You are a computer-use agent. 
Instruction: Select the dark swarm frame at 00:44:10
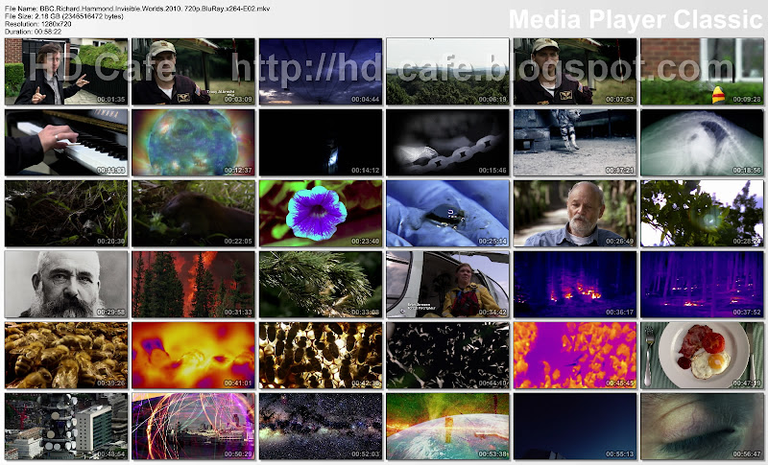(x=447, y=355)
